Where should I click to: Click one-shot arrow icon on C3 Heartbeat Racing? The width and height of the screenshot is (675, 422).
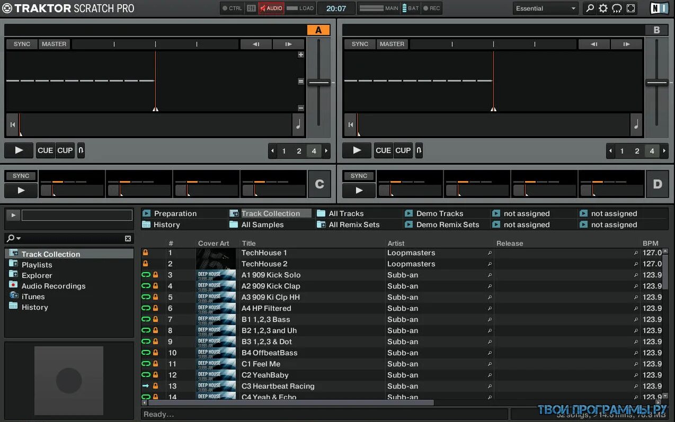tap(146, 387)
